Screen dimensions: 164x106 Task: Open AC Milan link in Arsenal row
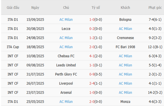(x=125, y=92)
